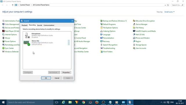The width and height of the screenshot is (186, 105).
Task: Switch to the Recording tab
Action: pos(32,25)
